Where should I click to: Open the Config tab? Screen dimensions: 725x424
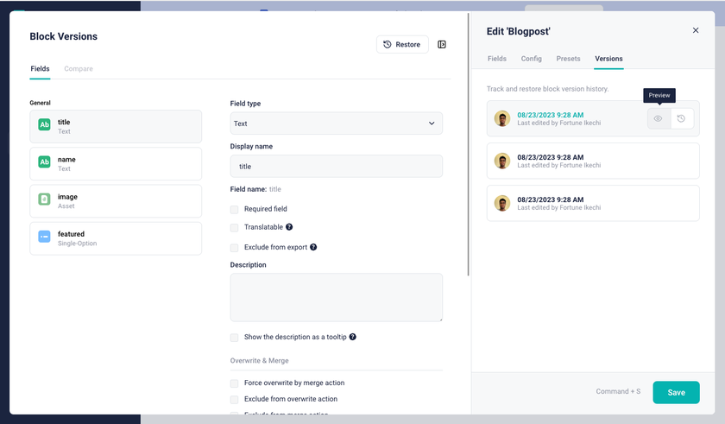coord(532,59)
